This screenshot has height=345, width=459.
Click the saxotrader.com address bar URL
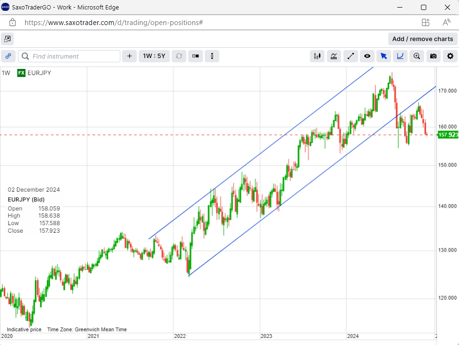click(x=114, y=23)
